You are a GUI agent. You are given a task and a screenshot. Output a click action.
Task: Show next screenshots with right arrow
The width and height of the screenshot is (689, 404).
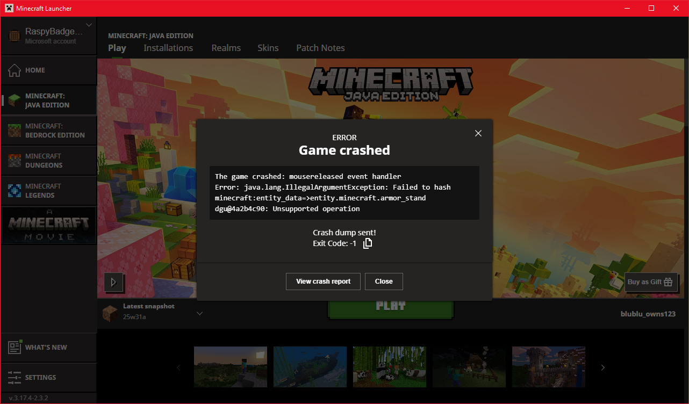click(x=603, y=367)
